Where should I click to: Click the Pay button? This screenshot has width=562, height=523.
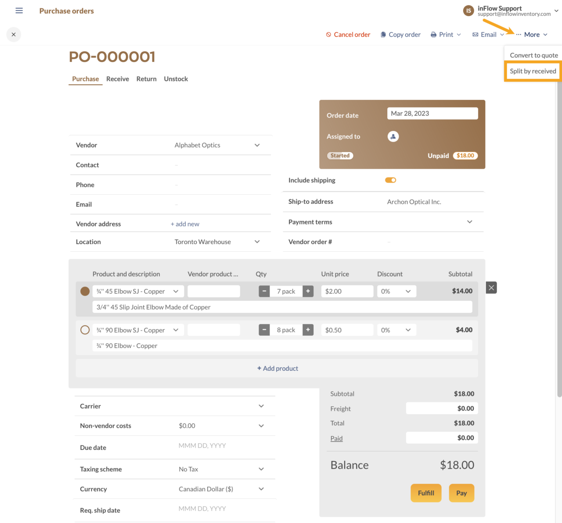(461, 493)
